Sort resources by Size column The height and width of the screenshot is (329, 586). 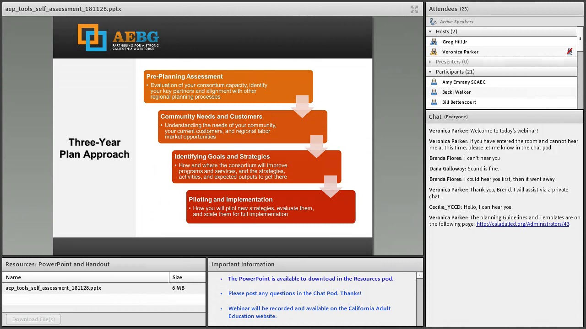click(x=187, y=277)
